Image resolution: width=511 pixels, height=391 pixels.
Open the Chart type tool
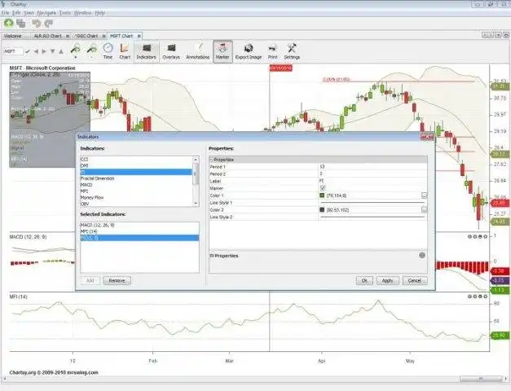[x=125, y=51]
